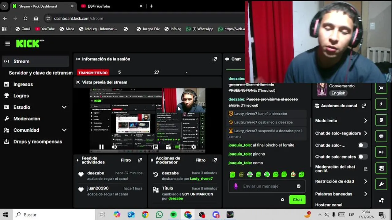
Task: Toggle Chat de solo-emotes switch
Action: tap(363, 157)
